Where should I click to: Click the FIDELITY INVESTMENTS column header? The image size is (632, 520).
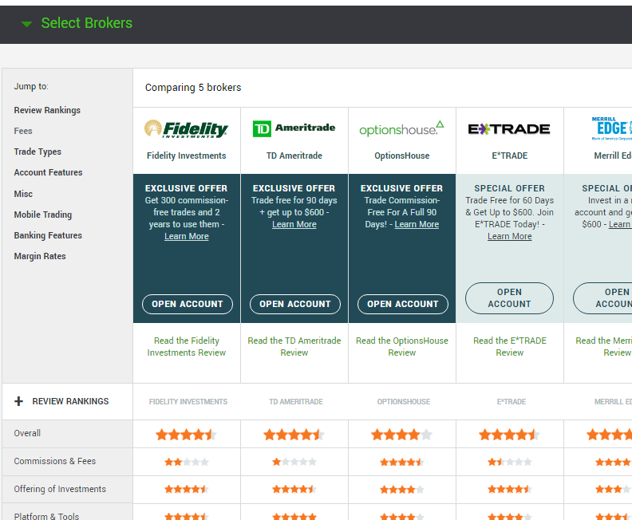click(x=188, y=402)
